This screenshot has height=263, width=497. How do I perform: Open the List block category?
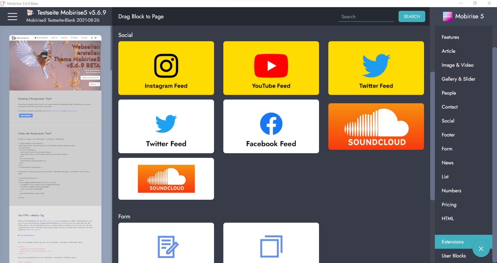click(x=445, y=177)
